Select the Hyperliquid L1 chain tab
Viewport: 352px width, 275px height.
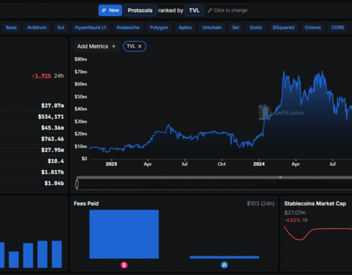pyautogui.click(x=90, y=27)
